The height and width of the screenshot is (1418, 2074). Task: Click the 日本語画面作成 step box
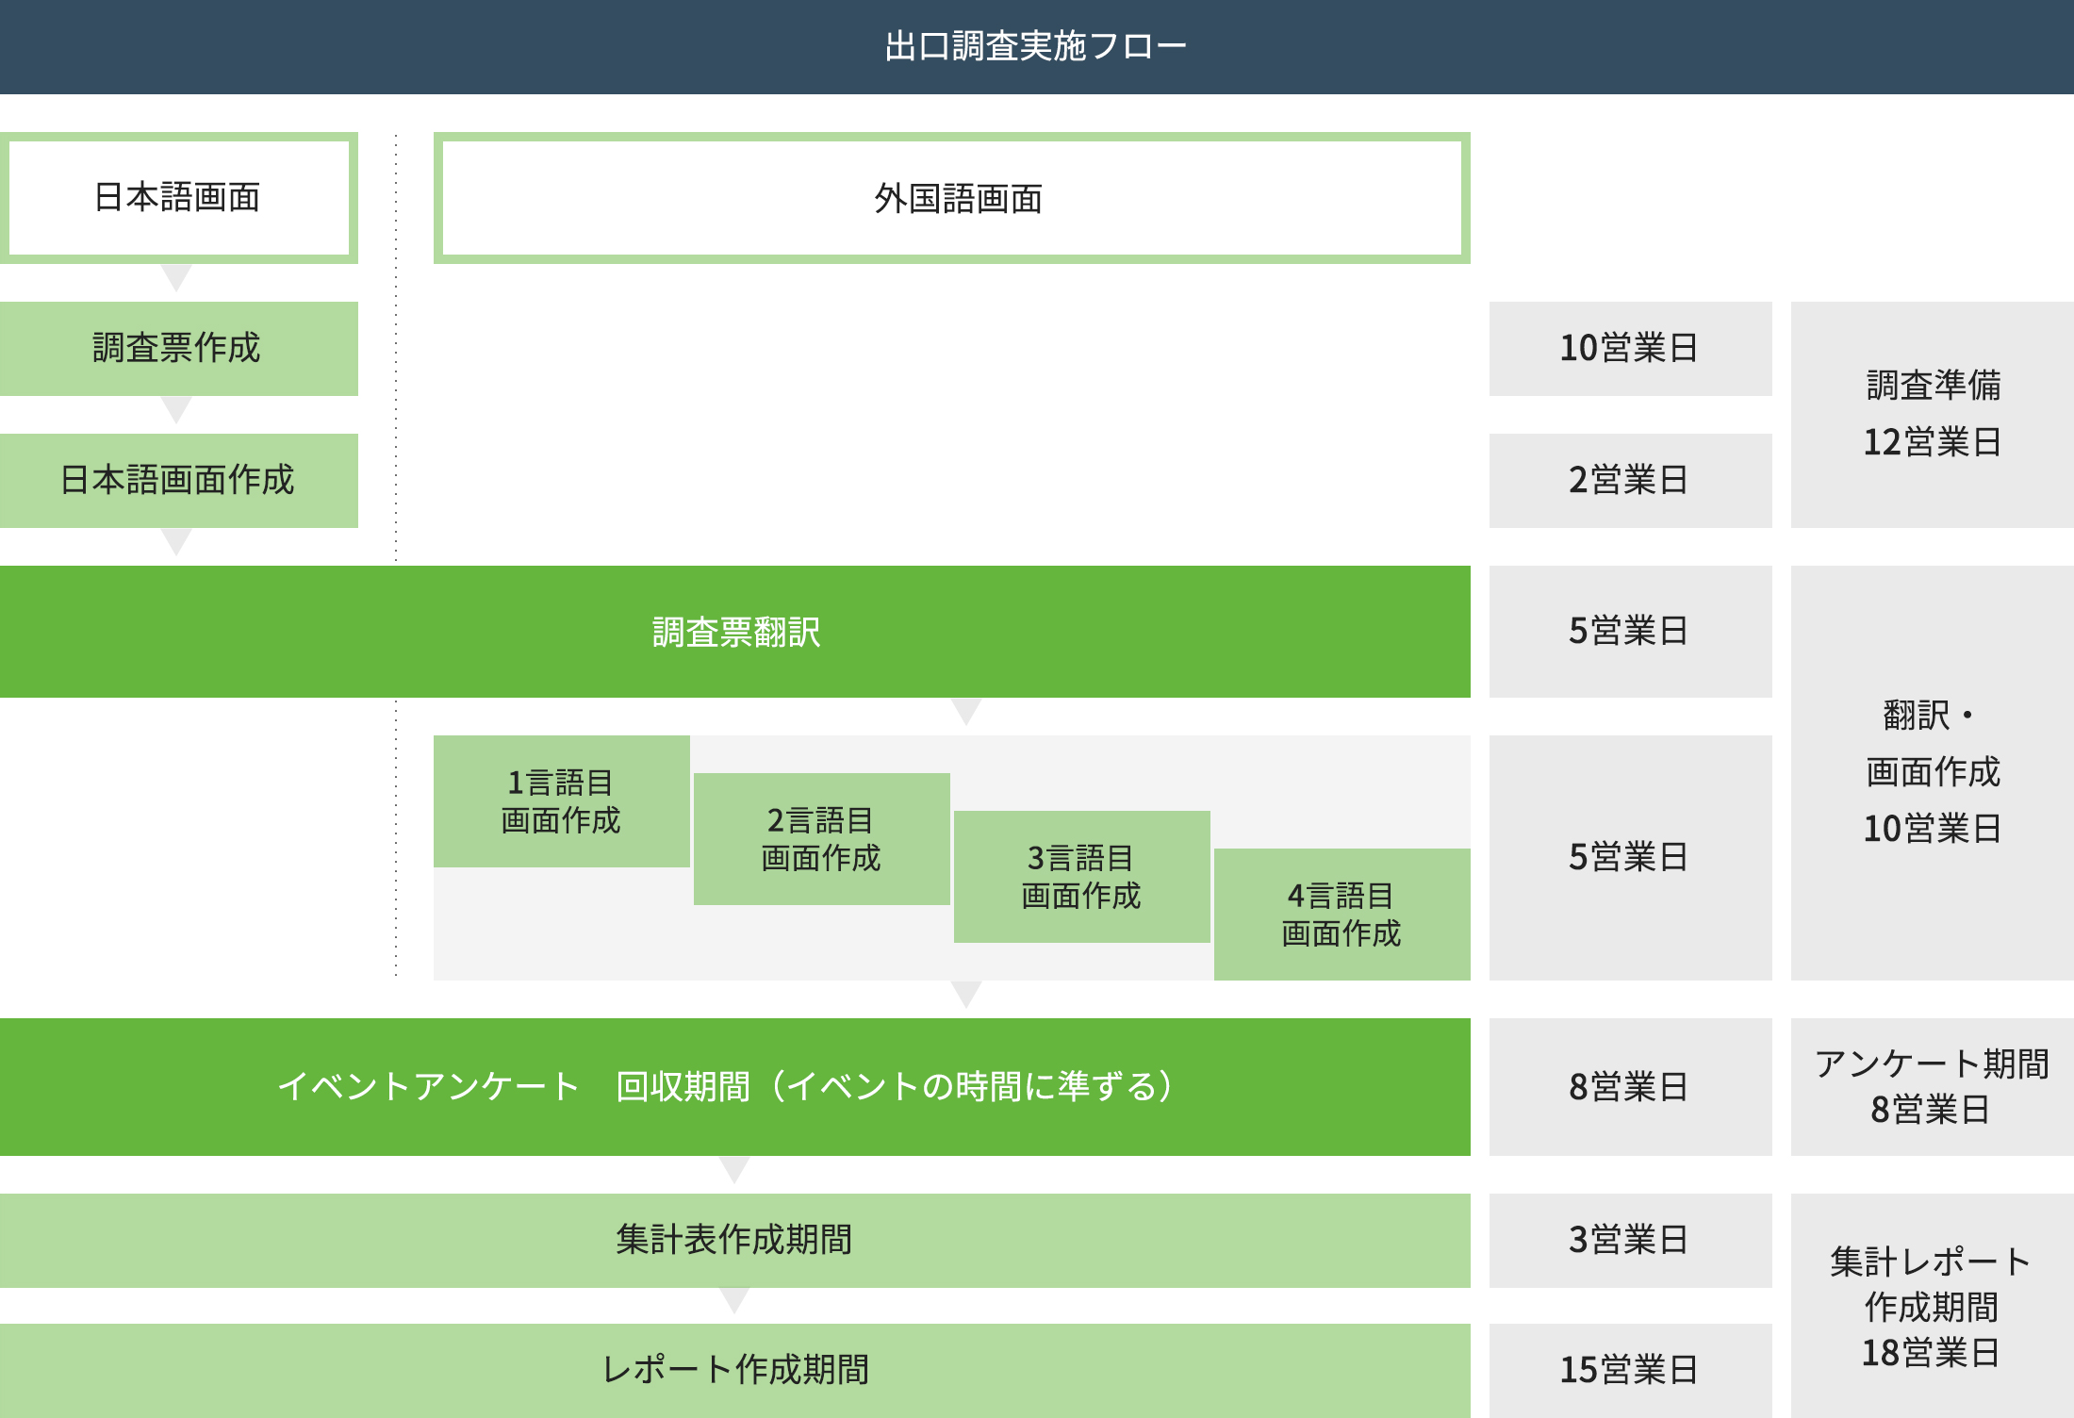point(179,481)
